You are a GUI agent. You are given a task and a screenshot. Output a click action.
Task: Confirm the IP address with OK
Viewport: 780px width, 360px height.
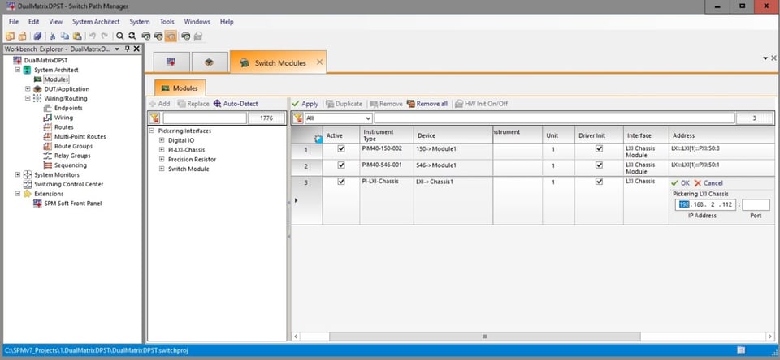coord(680,182)
